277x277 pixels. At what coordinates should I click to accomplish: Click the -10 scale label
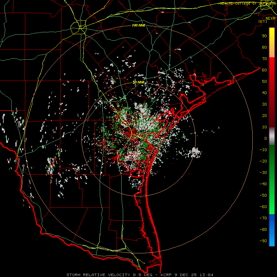click(263, 150)
